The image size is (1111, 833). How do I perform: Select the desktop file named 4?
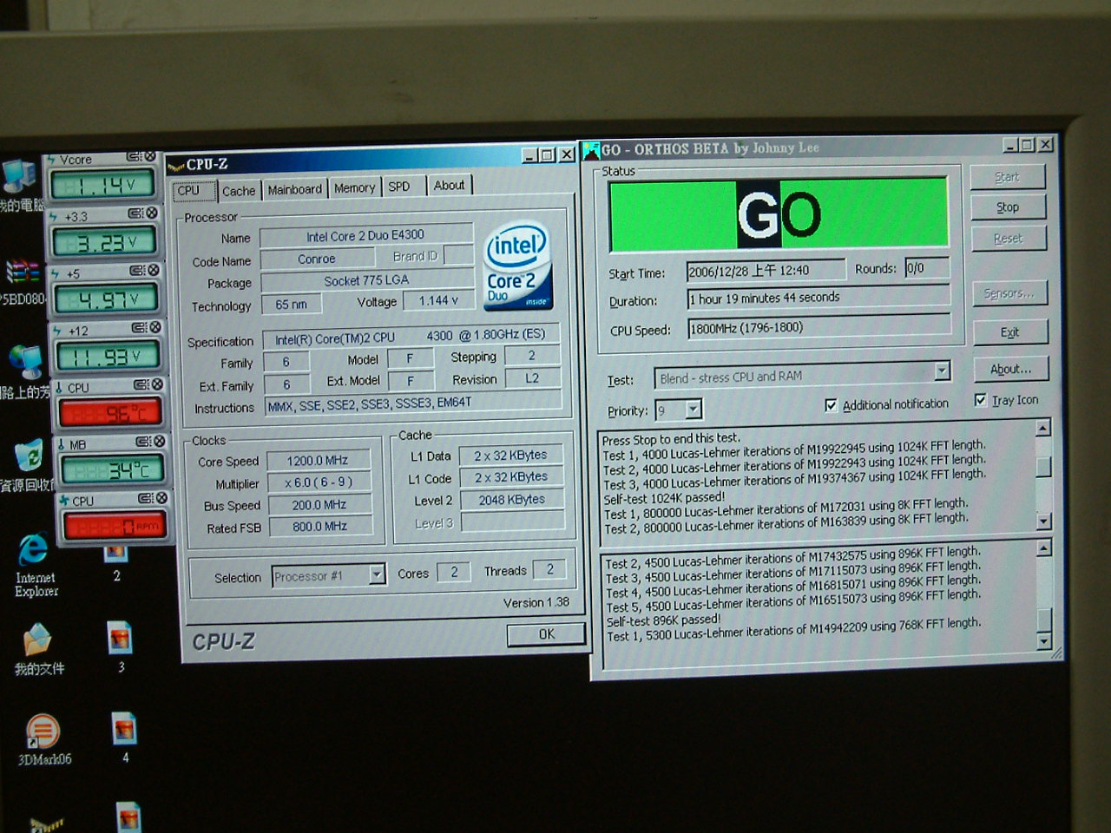pos(124,738)
